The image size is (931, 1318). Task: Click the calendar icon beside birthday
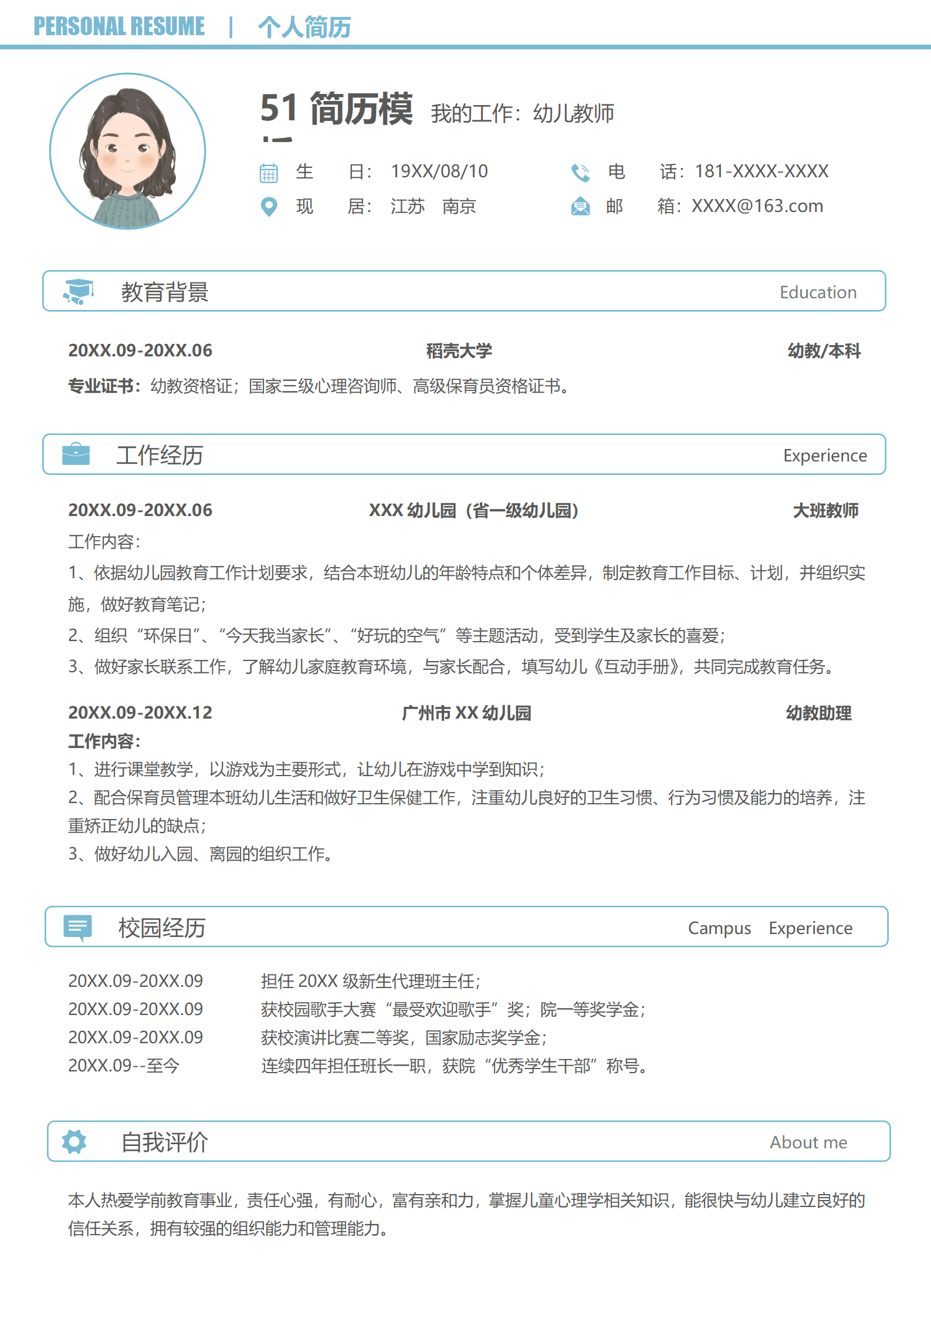[269, 173]
